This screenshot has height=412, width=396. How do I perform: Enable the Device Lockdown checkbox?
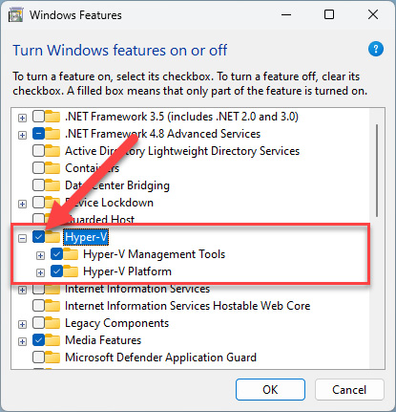38,203
